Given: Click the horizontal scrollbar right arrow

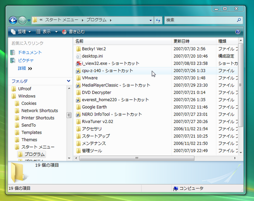Looking at the screenshot, I should [x=235, y=158].
